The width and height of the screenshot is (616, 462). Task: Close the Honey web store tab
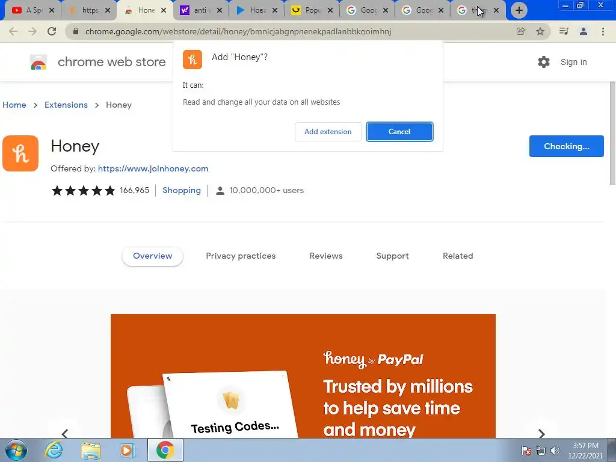tap(164, 11)
